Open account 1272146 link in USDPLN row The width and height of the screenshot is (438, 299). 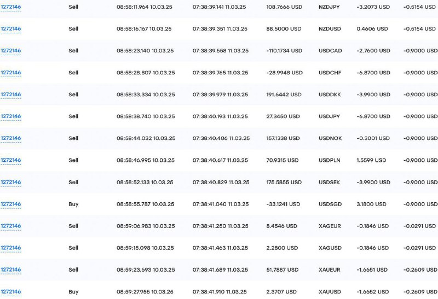pyautogui.click(x=10, y=160)
